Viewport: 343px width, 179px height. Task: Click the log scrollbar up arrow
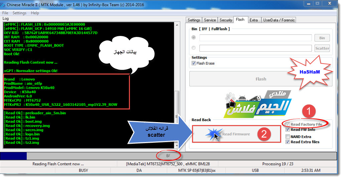click(x=177, y=25)
